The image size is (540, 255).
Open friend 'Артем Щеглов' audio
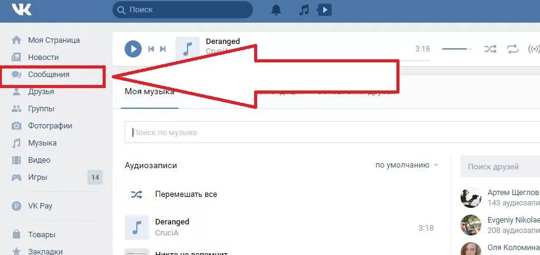(513, 192)
